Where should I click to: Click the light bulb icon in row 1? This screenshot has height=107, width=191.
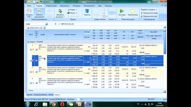(x=33, y=50)
